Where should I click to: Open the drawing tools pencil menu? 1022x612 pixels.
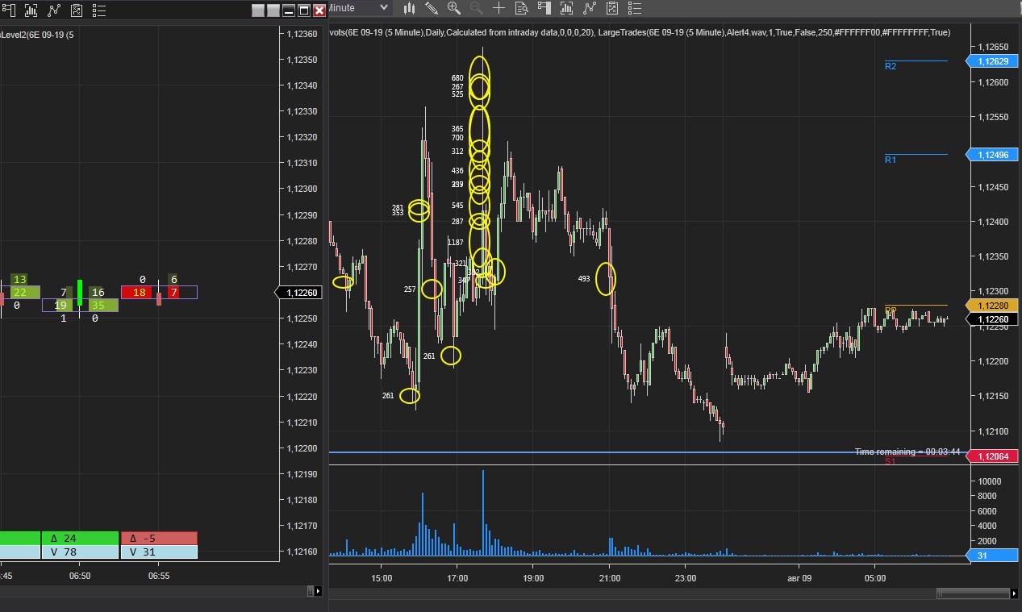point(432,8)
